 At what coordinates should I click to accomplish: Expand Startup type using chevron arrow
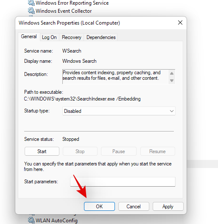[x=172, y=111]
